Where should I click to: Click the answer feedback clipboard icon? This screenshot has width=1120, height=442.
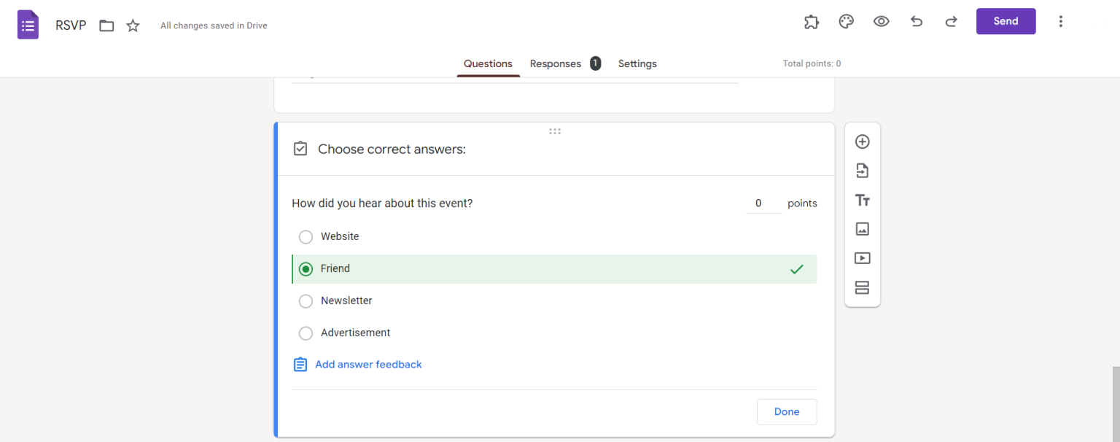click(x=300, y=364)
